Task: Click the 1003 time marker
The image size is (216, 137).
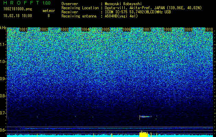Action: (x=65, y=29)
